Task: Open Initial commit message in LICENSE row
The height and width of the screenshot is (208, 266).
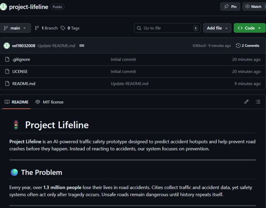Action: 123,72
